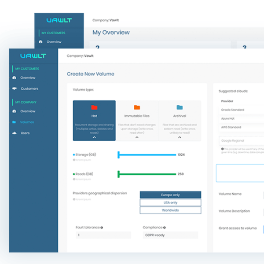264x264 pixels.
Task: Click the Users people icon in sidebar
Action: tap(15, 133)
